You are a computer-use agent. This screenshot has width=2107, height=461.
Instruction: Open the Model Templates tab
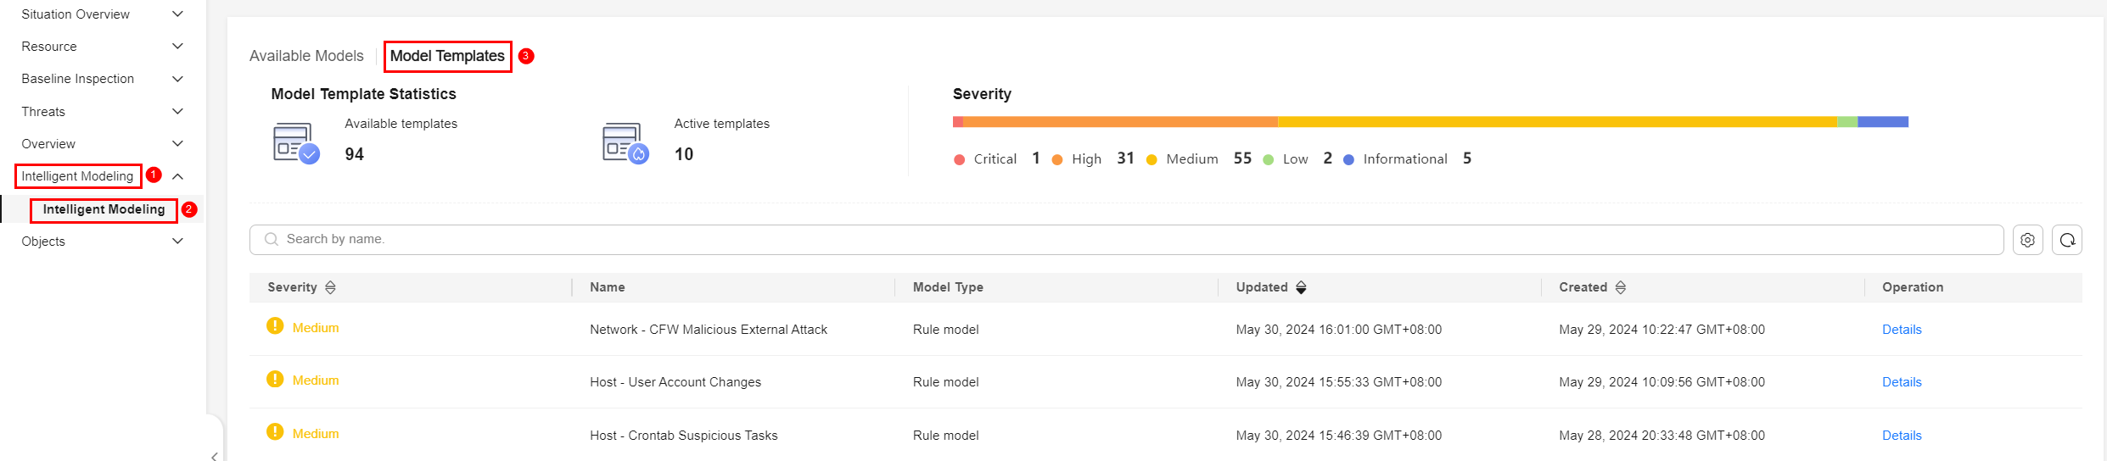coord(447,56)
